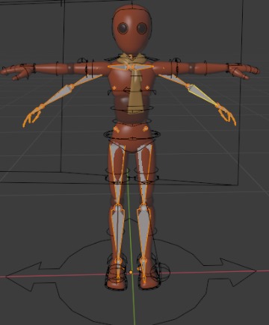This screenshot has width=269, height=325.
Task: Select the mesh hand at viewer's far right
Action: pos(244,70)
